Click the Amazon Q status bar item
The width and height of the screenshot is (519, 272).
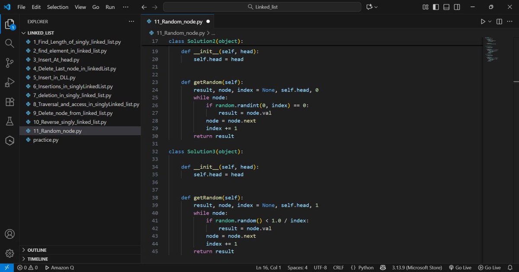tap(59, 268)
